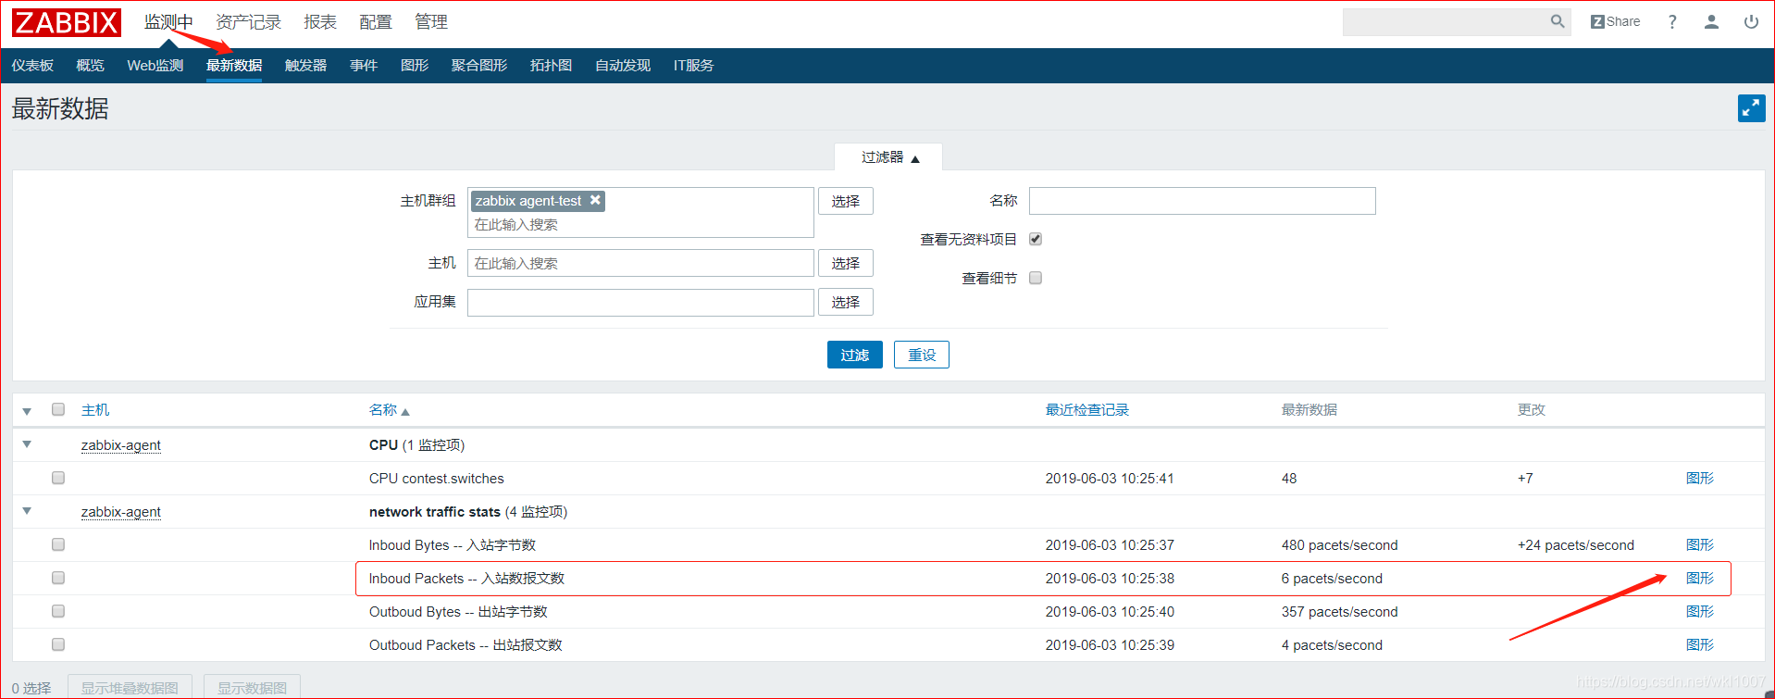Collapse the CPU application group

point(27,444)
